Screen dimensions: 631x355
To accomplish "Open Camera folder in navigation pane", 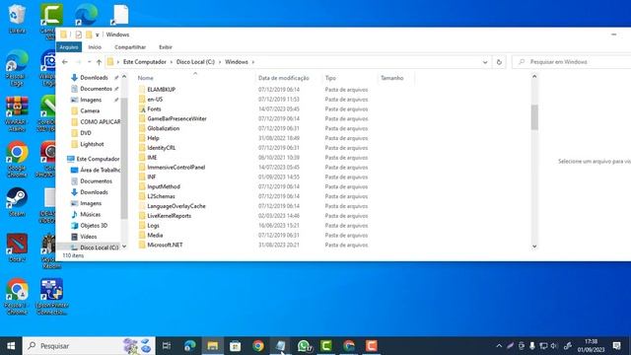I will click(90, 110).
